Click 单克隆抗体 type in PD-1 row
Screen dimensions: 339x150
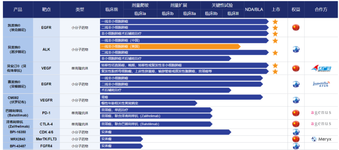[80, 113]
